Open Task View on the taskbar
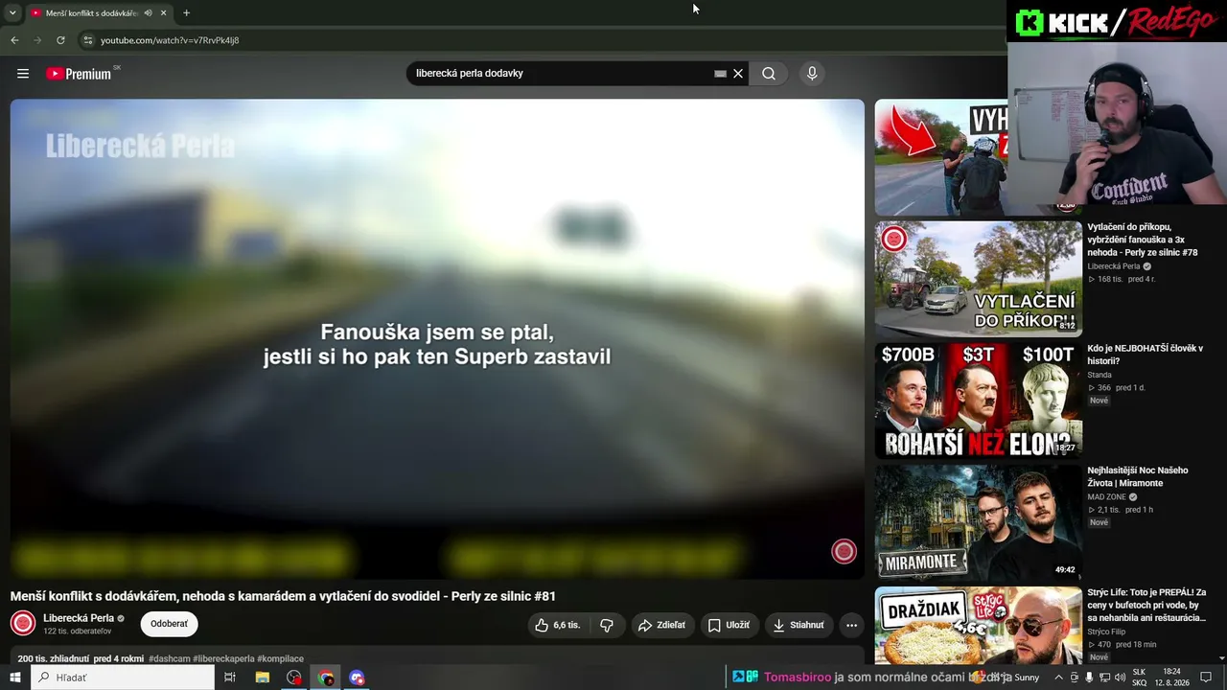The width and height of the screenshot is (1227, 690). click(230, 678)
